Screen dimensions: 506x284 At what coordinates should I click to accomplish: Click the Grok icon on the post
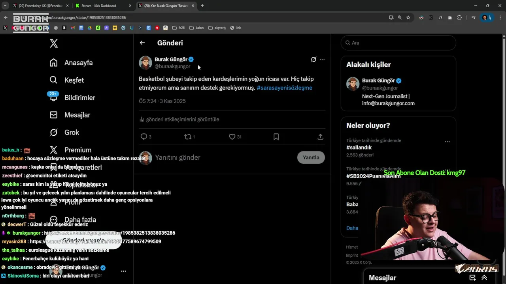point(313,59)
